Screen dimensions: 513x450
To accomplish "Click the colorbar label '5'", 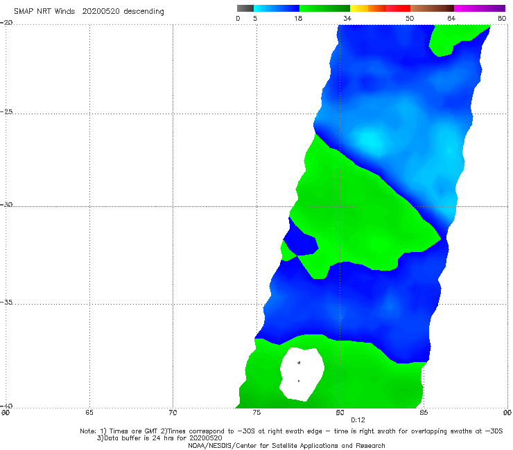I will pyautogui.click(x=255, y=18).
